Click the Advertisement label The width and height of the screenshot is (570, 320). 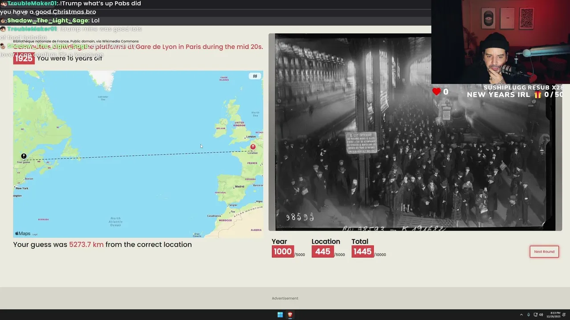click(285, 298)
